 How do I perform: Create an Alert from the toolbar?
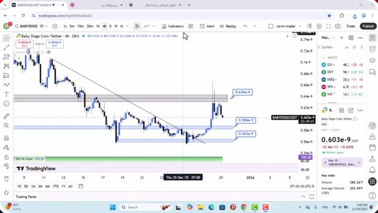pyautogui.click(x=206, y=26)
